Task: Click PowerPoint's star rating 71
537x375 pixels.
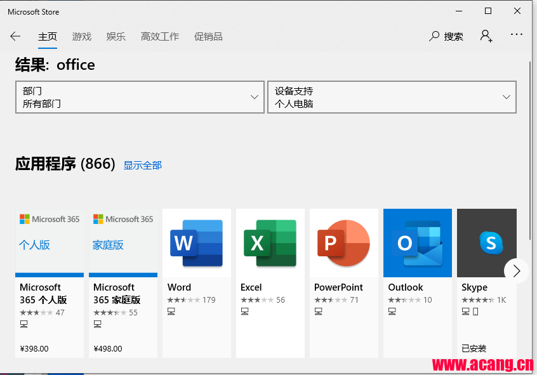Action: click(336, 300)
